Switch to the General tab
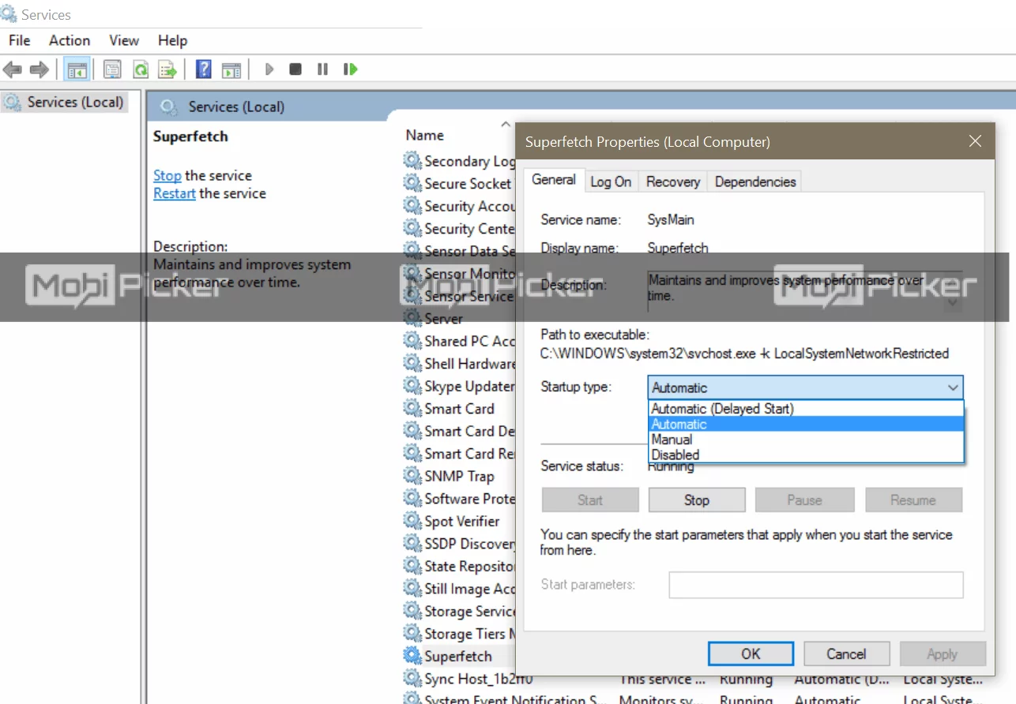The width and height of the screenshot is (1016, 704). tap(554, 180)
